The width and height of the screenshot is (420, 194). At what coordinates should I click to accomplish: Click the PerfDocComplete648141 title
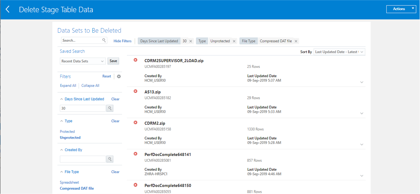coord(168,154)
